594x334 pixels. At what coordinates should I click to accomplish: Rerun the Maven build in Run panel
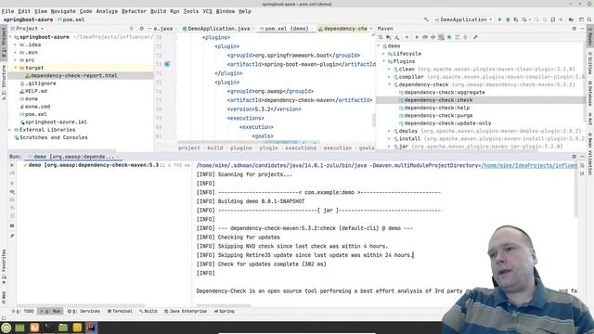[x=12, y=165]
